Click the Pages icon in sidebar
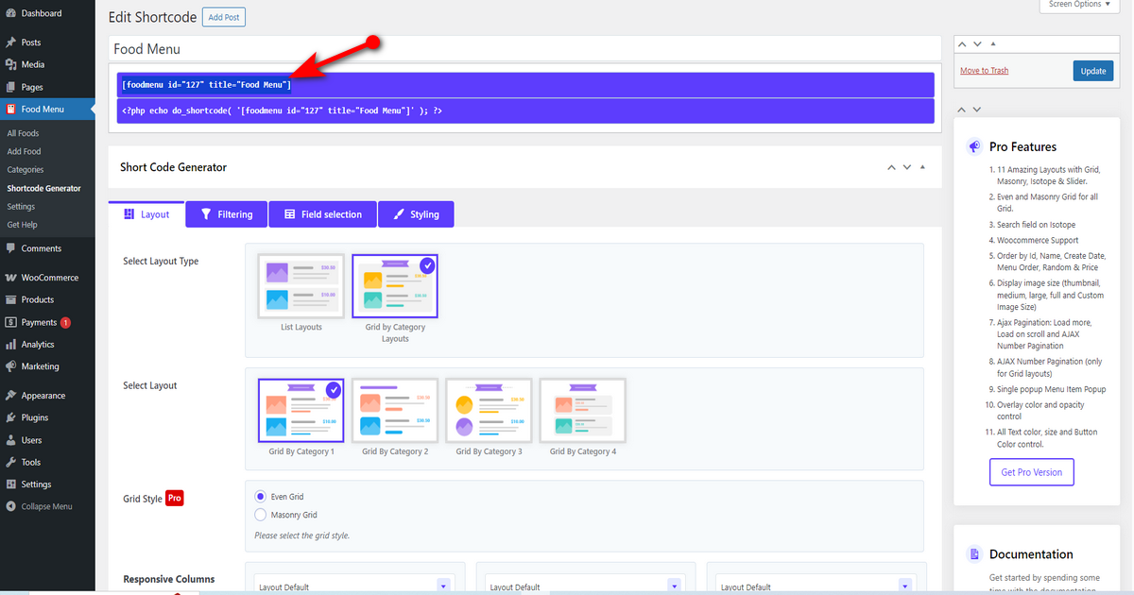This screenshot has height=595, width=1134. 10,87
